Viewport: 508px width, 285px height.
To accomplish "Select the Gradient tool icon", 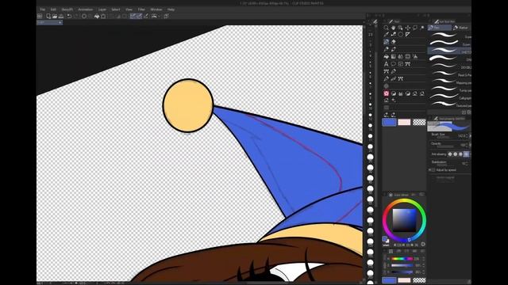I will [394, 56].
